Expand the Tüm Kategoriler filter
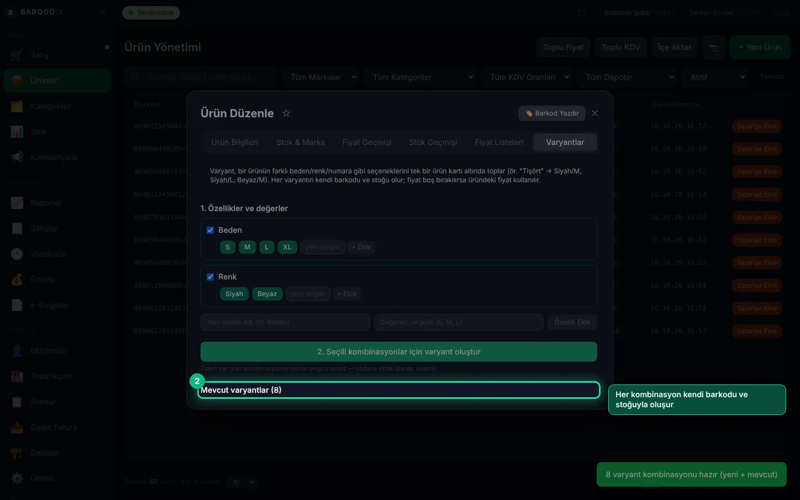 point(420,77)
